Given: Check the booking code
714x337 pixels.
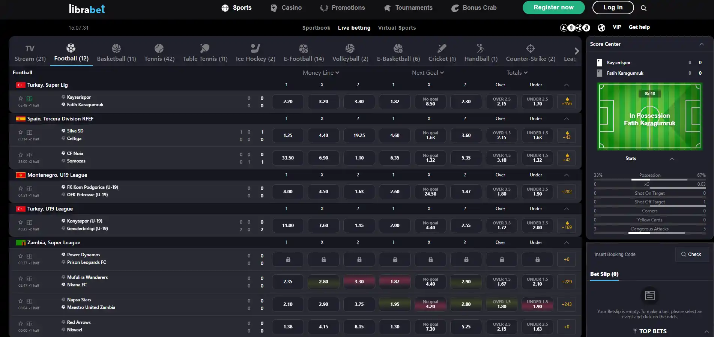Looking at the screenshot, I should (692, 254).
